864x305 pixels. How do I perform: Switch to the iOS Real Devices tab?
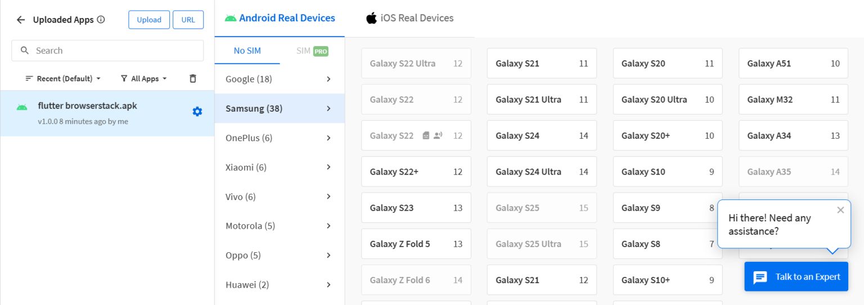coord(409,18)
